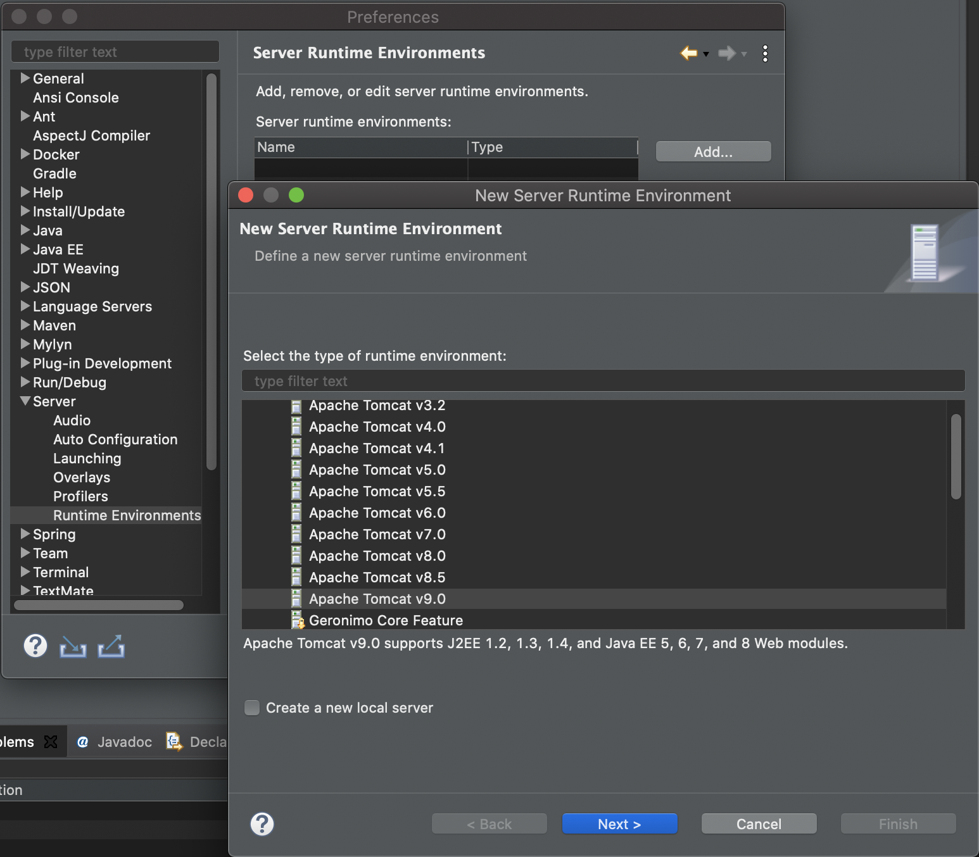Click the Apache Tomcat v4.0 server icon
979x857 pixels.
coord(296,427)
